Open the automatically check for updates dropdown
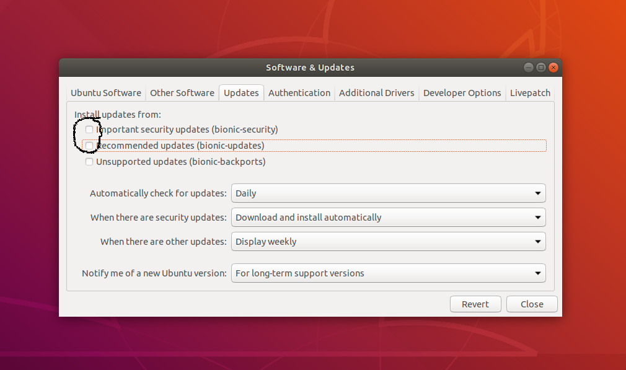The image size is (626, 370). coord(389,193)
